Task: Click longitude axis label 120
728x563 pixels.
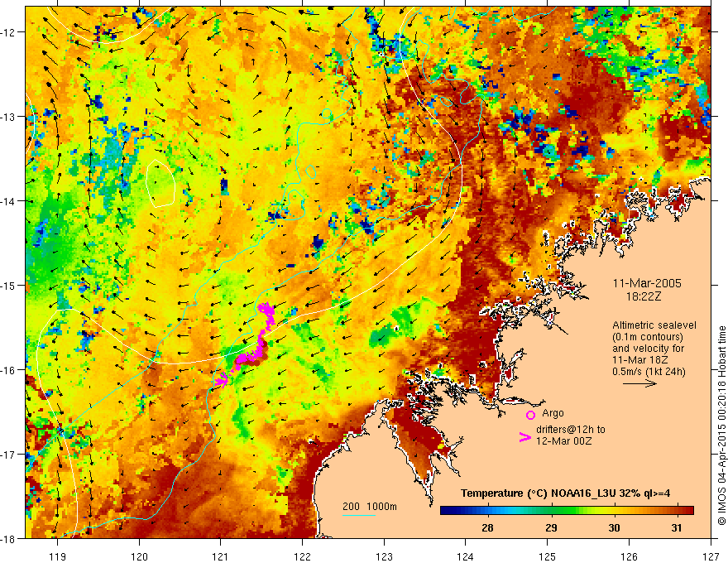Action: pos(139,556)
